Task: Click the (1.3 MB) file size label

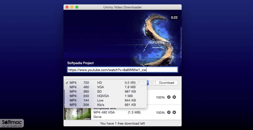Action: pyautogui.click(x=134, y=113)
